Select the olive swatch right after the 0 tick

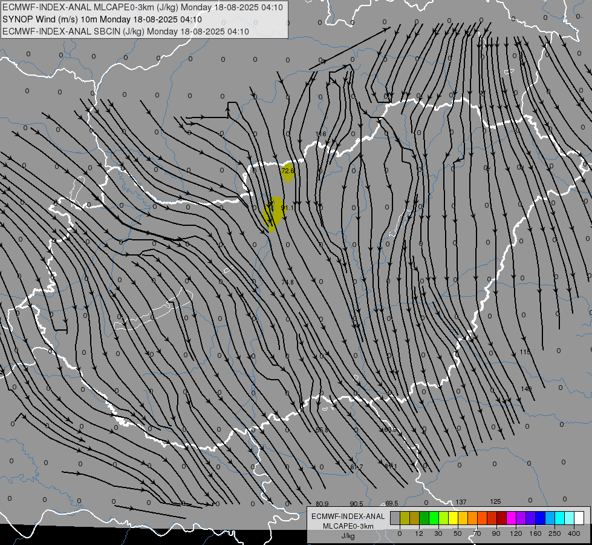[405, 518]
